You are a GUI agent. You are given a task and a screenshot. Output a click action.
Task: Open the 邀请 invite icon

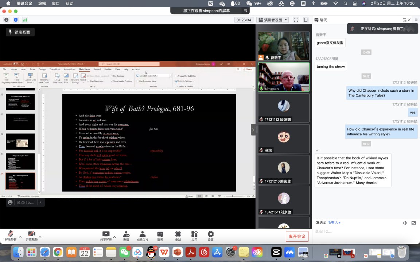(126, 235)
